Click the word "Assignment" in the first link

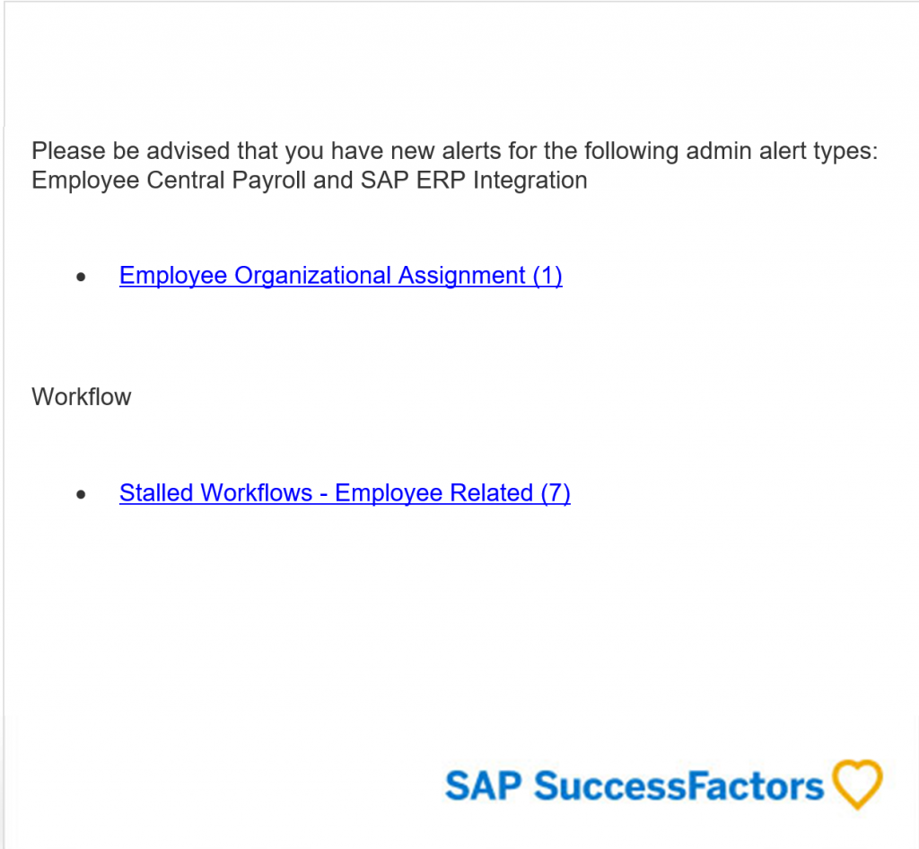coord(462,275)
